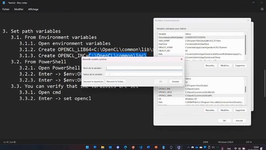This screenshot has width=266, height=150.
Task: Open File Explorer from the taskbar
Action: [x=103, y=147]
